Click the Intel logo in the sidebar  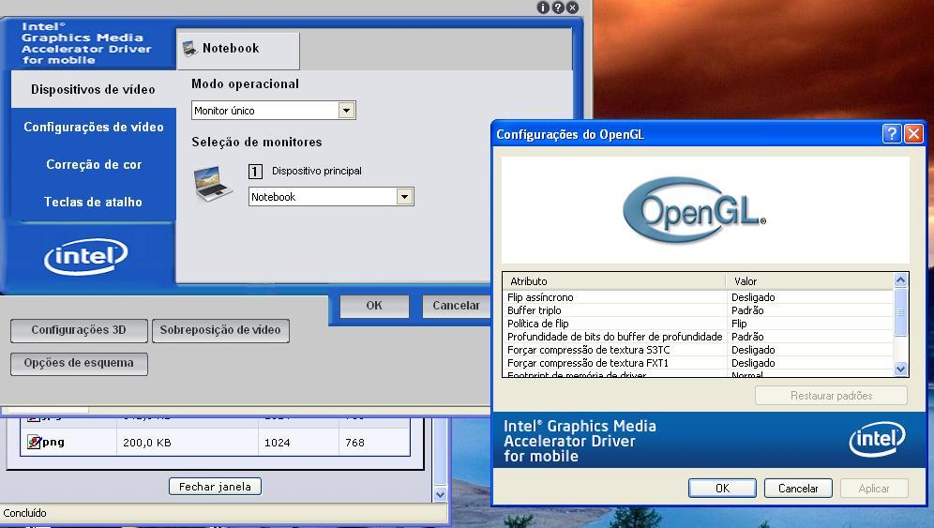(86, 257)
